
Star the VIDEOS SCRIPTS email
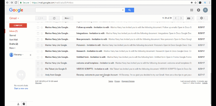pyautogui.click(x=42, y=69)
